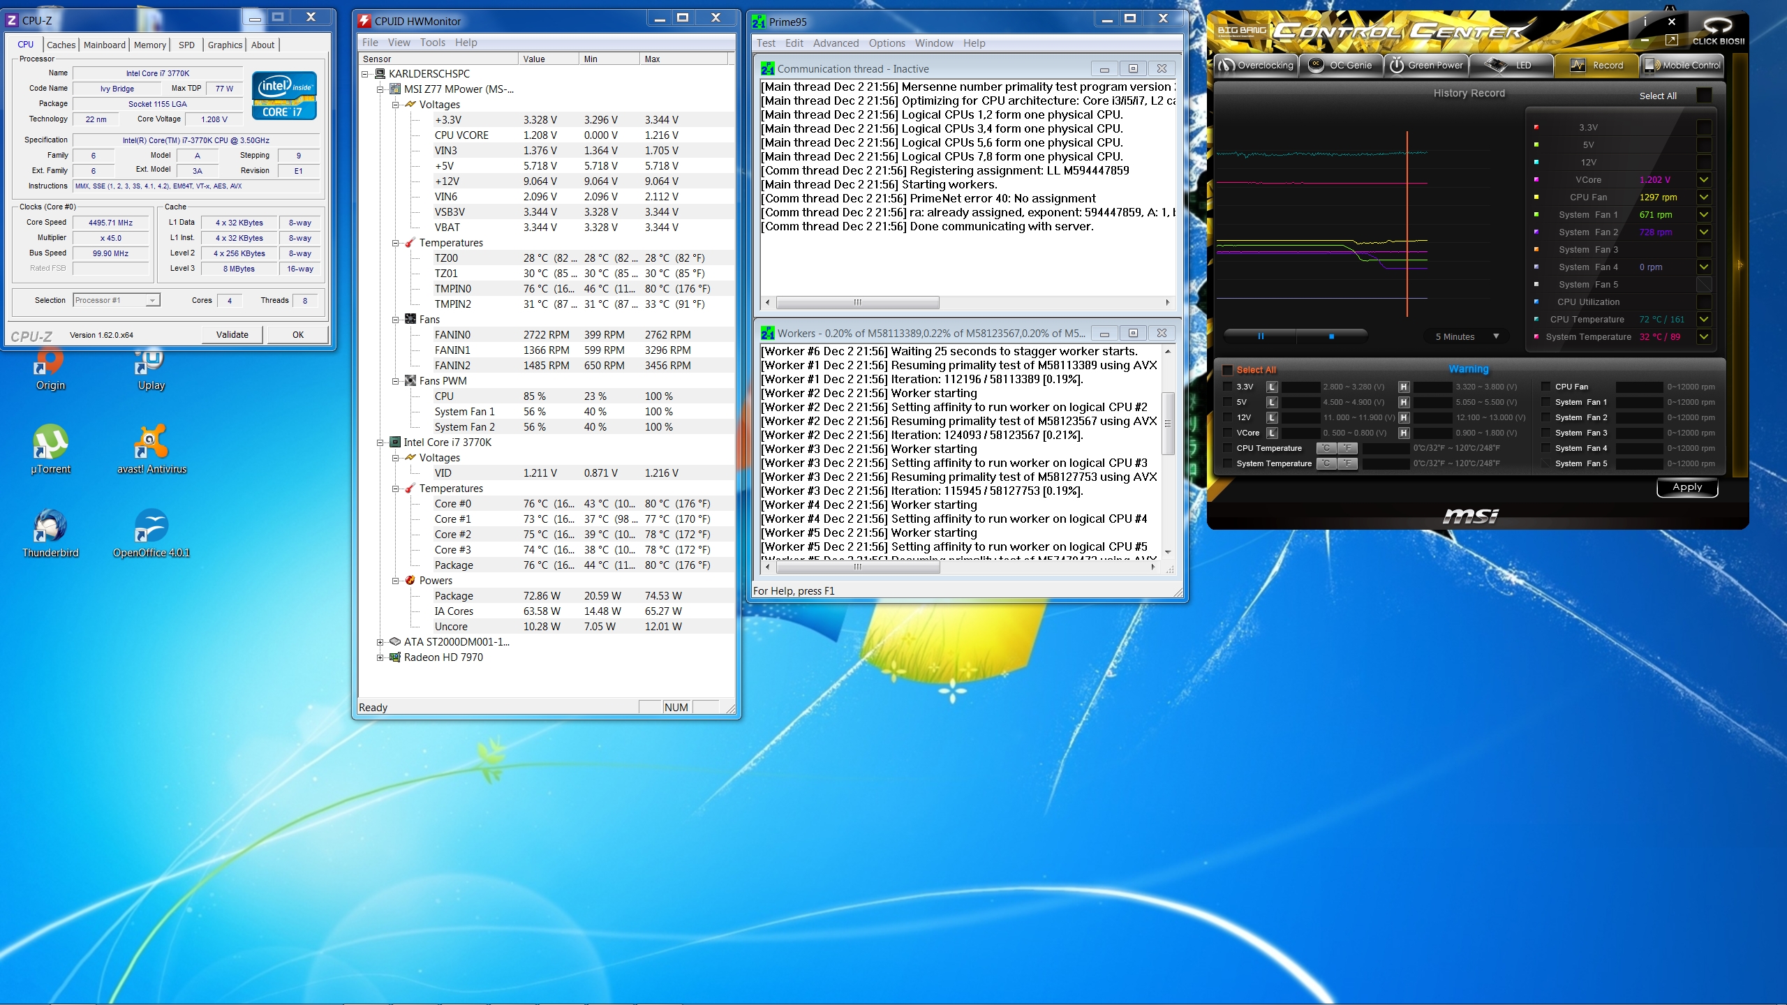Select °C for CPU Temperature warning
1787x1005 pixels.
(1326, 448)
